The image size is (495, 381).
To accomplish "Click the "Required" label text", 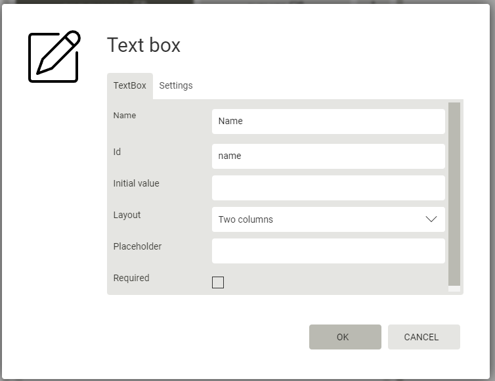I will (131, 278).
